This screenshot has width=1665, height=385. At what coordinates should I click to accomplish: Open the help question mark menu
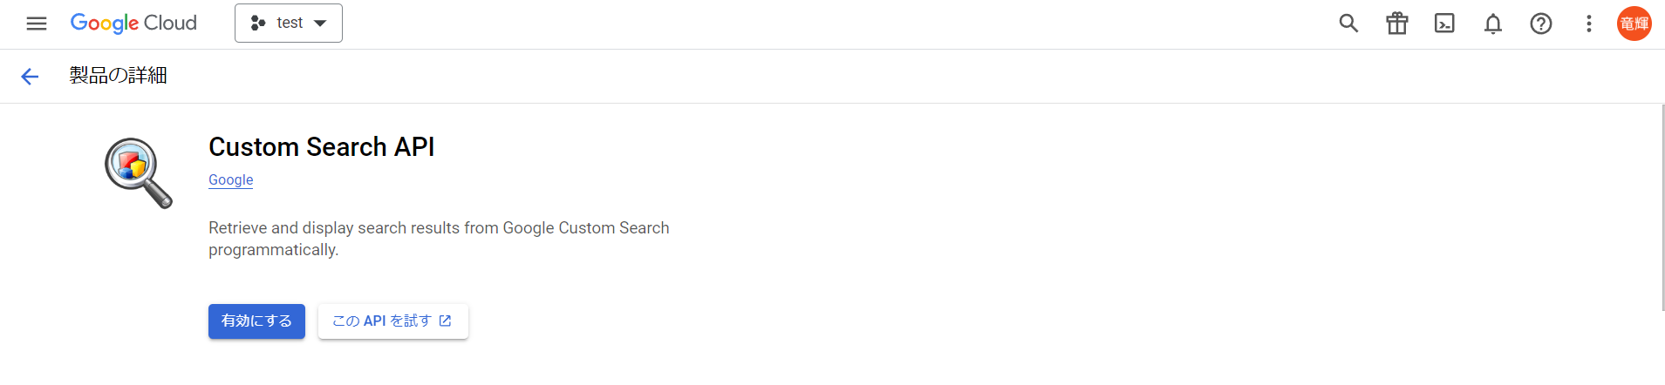pos(1541,24)
